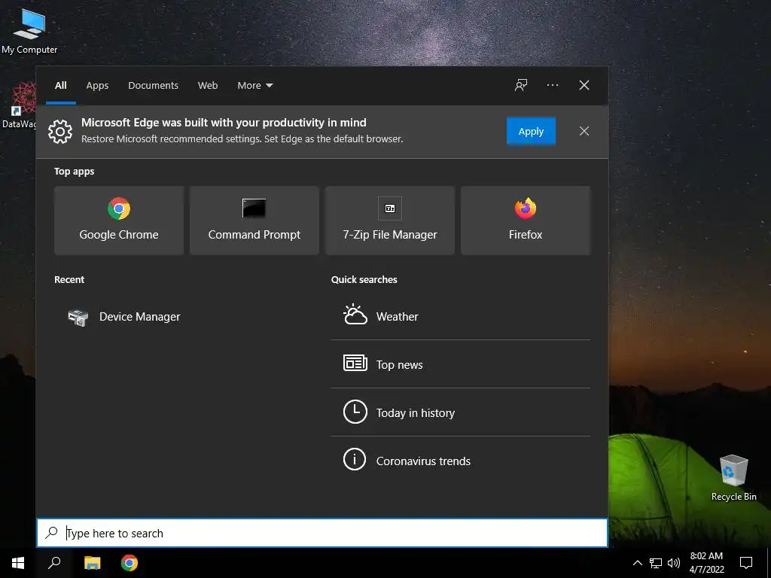Close the search panel
This screenshot has width=771, height=578.
click(x=584, y=85)
